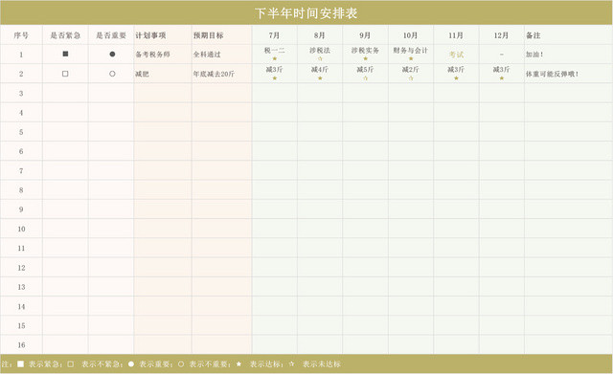
Task: Select the filled star under 税一二
Action: tap(275, 58)
